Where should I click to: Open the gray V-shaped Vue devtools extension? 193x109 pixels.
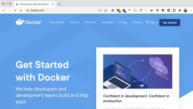[x=129, y=10]
